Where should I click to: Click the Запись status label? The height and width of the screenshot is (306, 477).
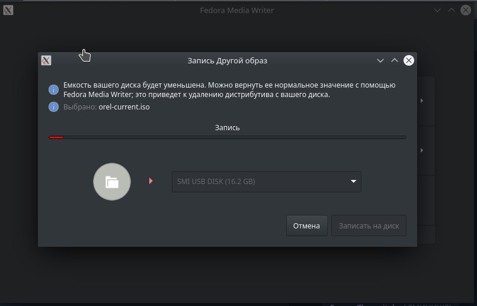[x=228, y=128]
